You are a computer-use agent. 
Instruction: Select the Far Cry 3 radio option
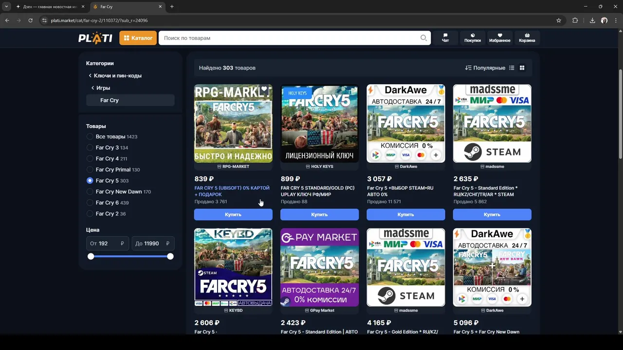coord(90,148)
